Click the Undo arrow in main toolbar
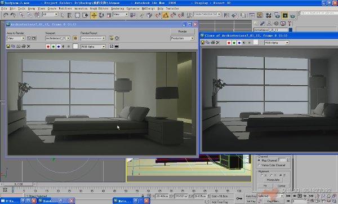Screen dimensions: 338x204 6,15
